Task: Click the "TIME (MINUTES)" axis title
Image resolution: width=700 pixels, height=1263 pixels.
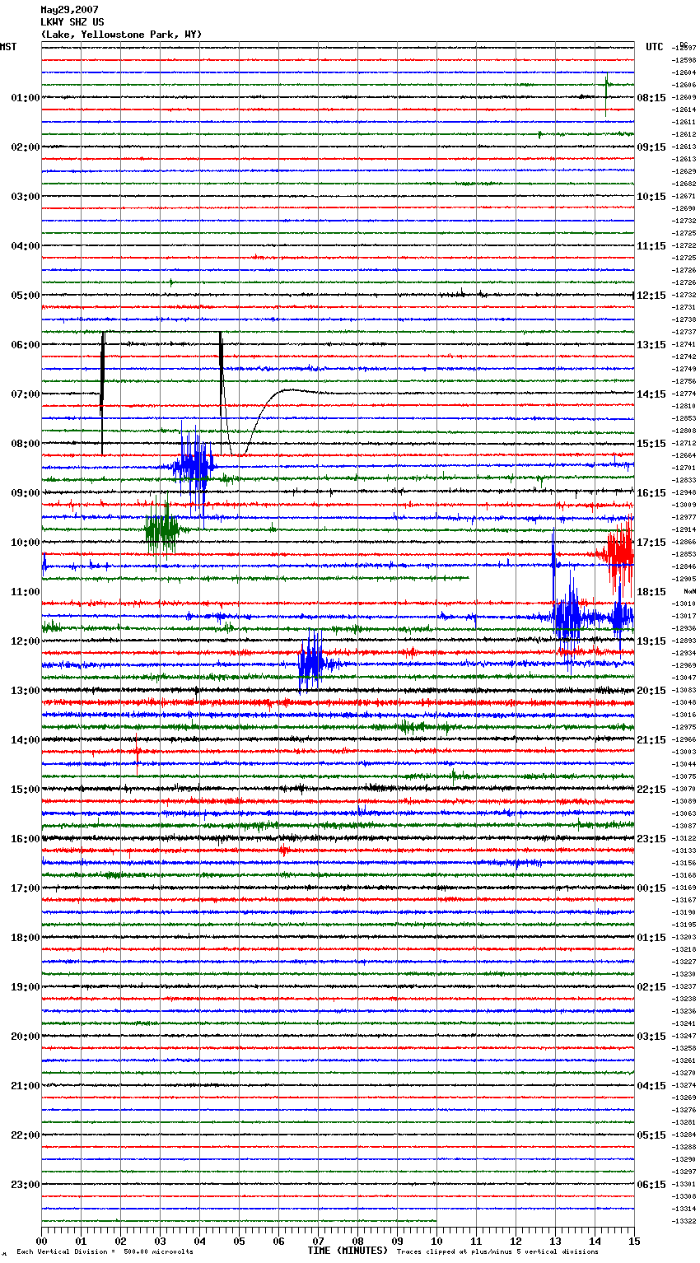Action: click(x=348, y=1251)
